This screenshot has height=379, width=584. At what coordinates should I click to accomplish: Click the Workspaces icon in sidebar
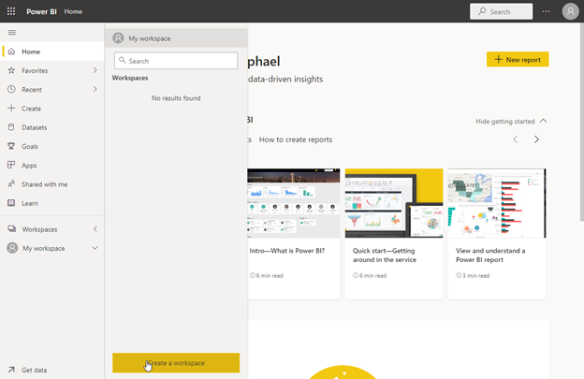point(12,229)
